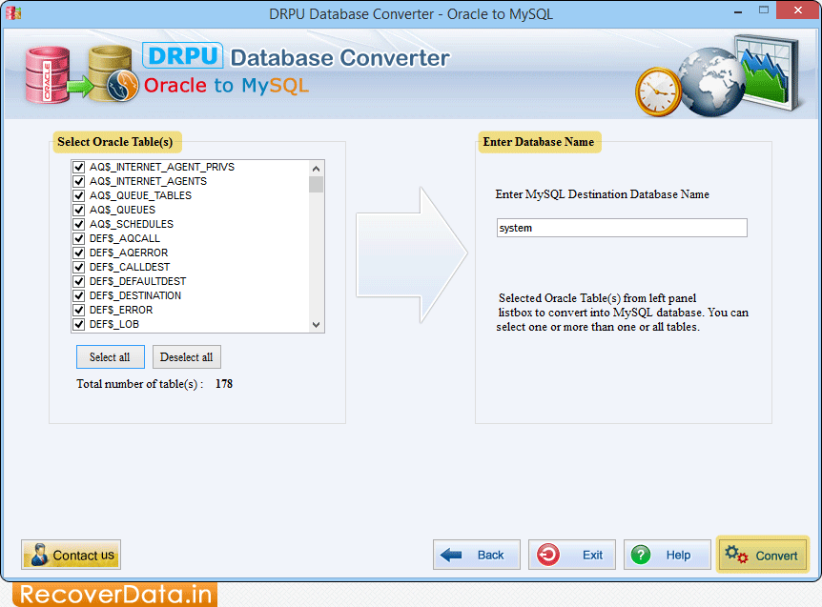Click the table list scrollbar thumb
The width and height of the screenshot is (822, 607).
(x=316, y=184)
